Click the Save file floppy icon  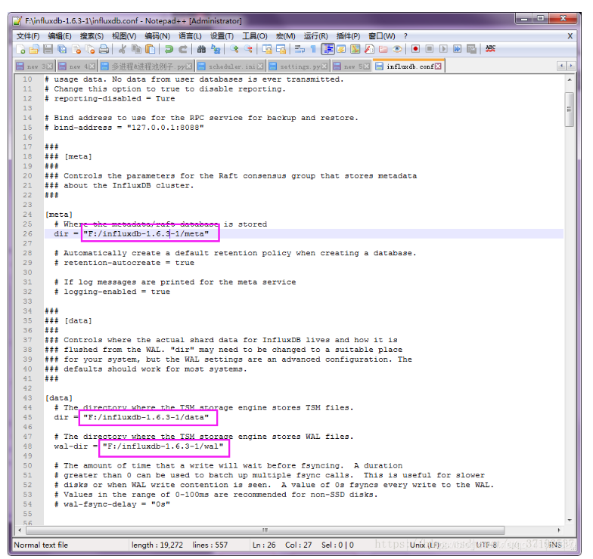48,49
